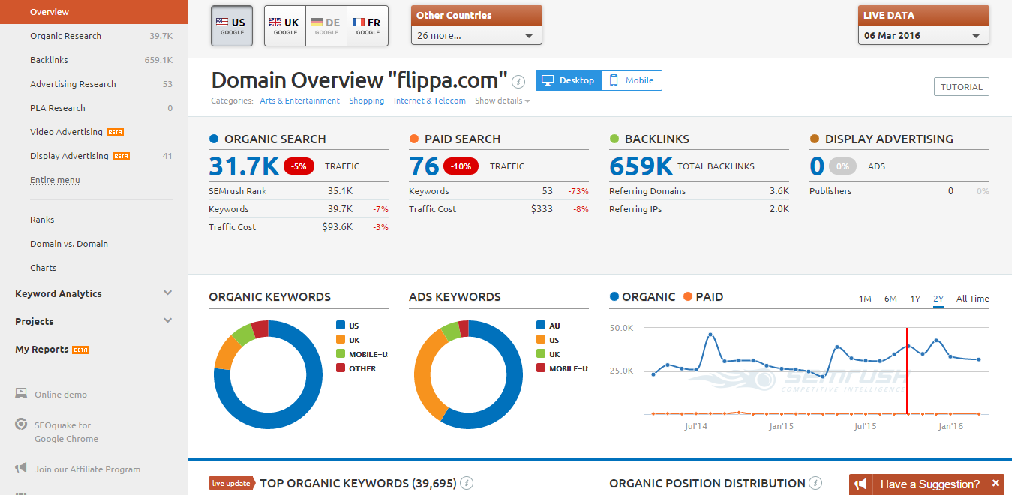The width and height of the screenshot is (1012, 495).
Task: Click the Desktop monitor icon
Action: (548, 80)
